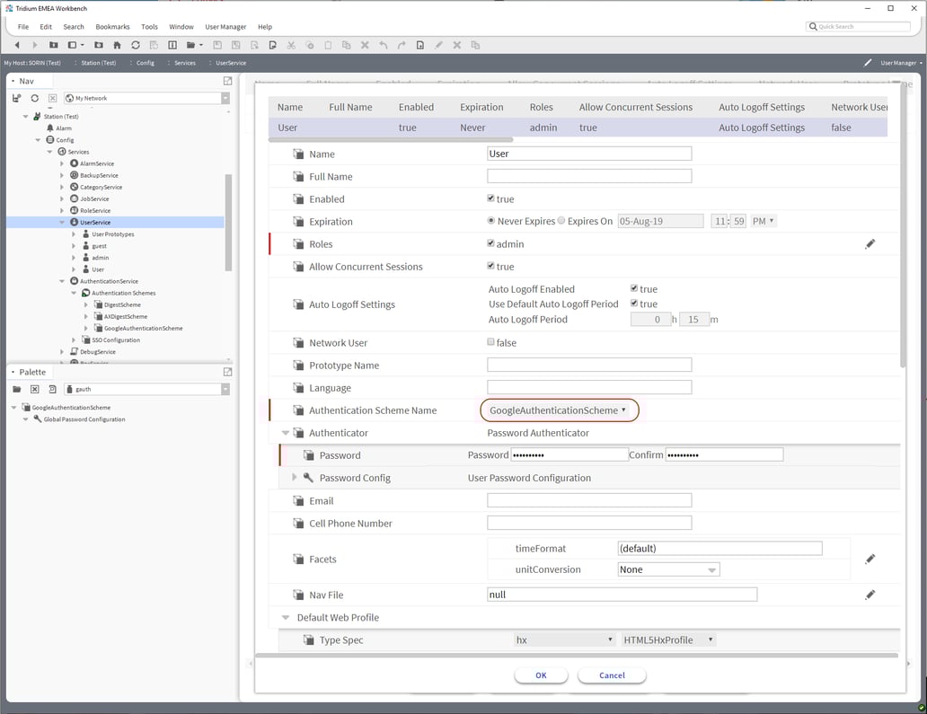
Task: Click the sync icon in Nav panel toolbar
Action: coord(34,98)
